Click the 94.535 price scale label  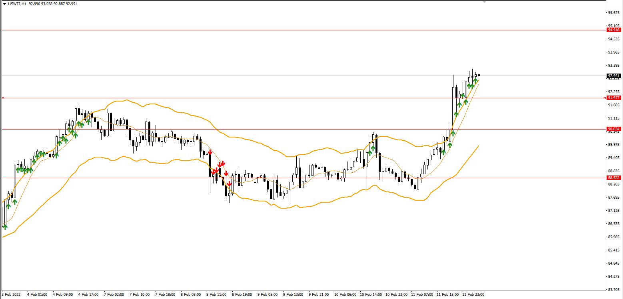click(614, 39)
